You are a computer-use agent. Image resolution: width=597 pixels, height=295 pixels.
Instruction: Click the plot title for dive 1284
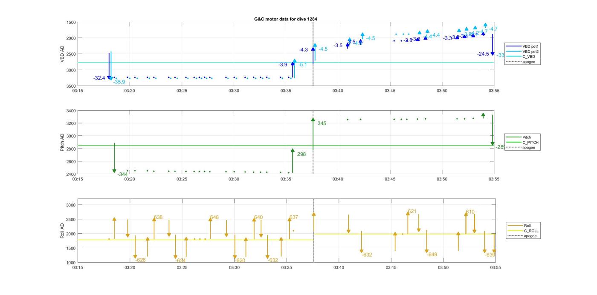[285, 19]
